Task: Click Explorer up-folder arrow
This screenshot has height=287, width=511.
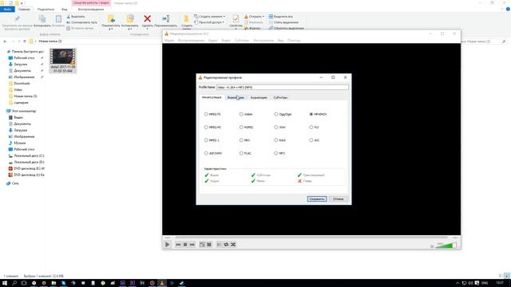Action: tap(25, 41)
